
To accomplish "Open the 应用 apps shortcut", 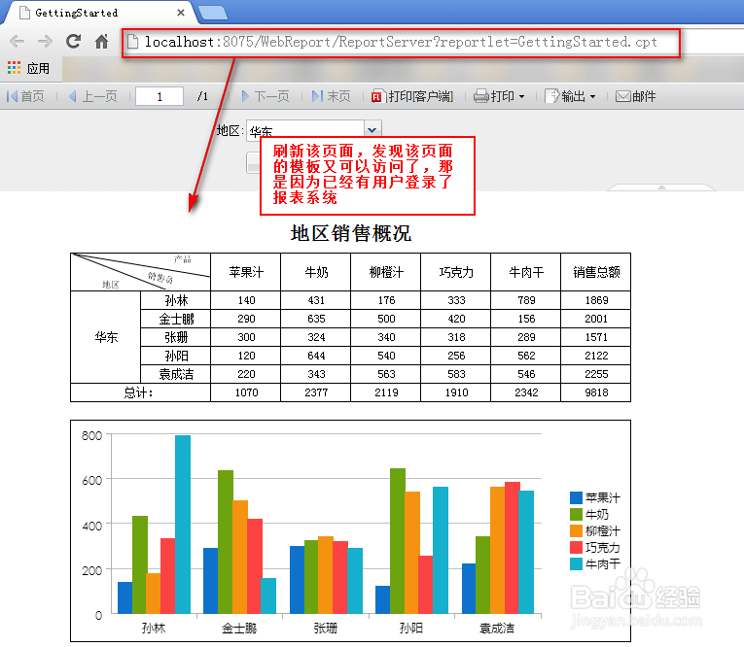I will click(28, 68).
